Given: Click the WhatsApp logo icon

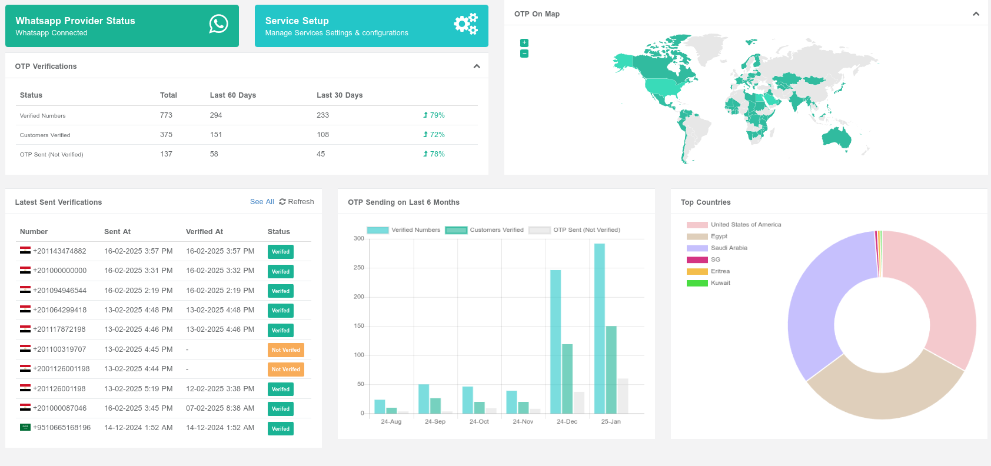Looking at the screenshot, I should (x=218, y=24).
